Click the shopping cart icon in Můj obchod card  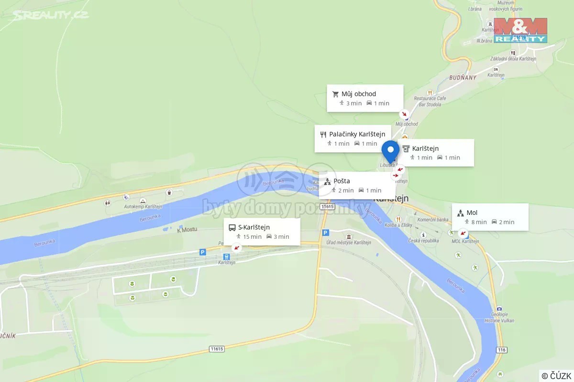click(335, 94)
